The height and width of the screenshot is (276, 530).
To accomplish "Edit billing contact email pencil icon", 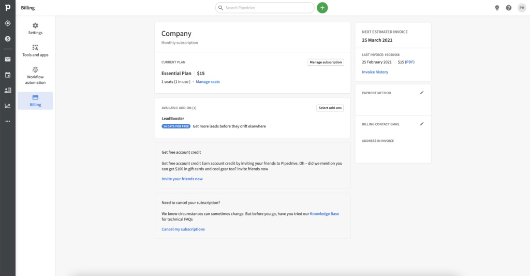I will [x=421, y=124].
